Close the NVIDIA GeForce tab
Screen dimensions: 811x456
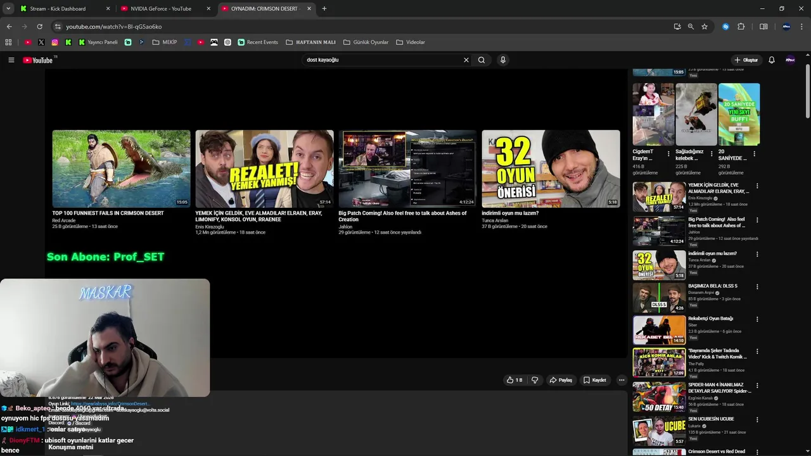(208, 9)
